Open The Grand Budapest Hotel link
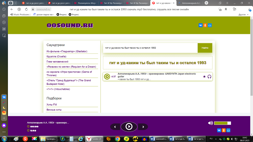Image resolution: width=253 pixels, height=142 pixels. point(69,82)
